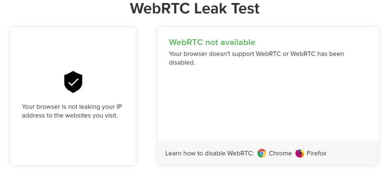Click the Chrome browser logo icon
The image size is (382, 169).
262,153
